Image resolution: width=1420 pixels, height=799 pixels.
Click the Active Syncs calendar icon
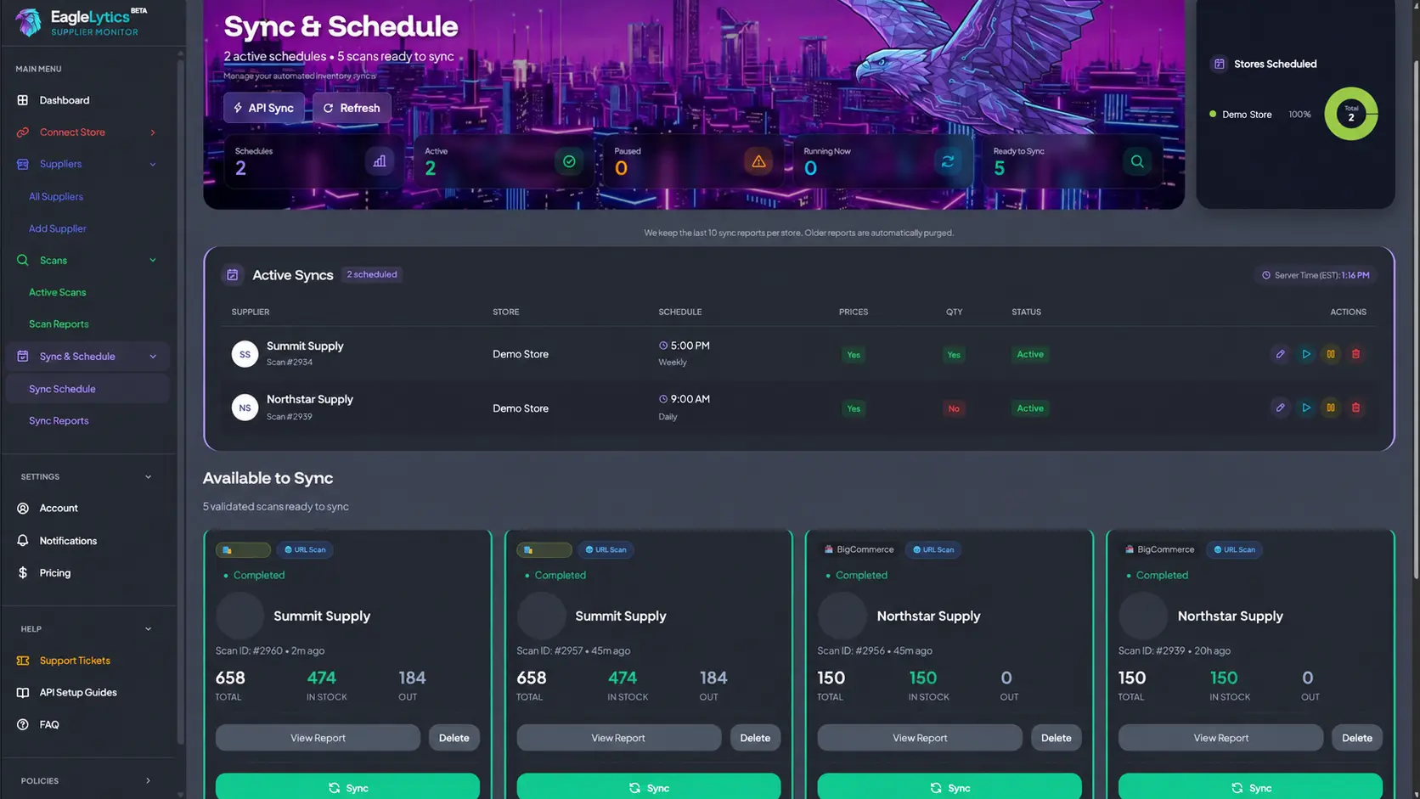(232, 275)
